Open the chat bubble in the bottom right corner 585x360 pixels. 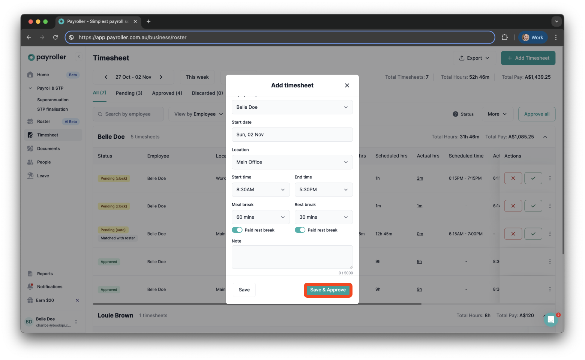tap(551, 319)
